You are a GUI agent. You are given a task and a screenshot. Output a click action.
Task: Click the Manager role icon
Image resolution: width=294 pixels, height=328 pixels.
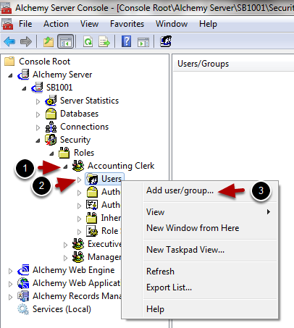pyautogui.click(x=78, y=257)
